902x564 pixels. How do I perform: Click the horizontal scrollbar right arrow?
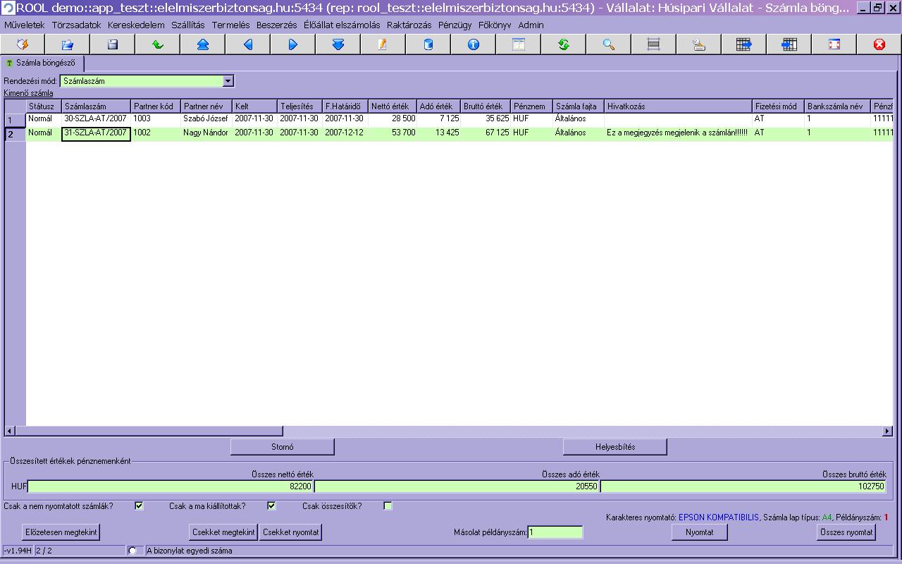click(888, 431)
